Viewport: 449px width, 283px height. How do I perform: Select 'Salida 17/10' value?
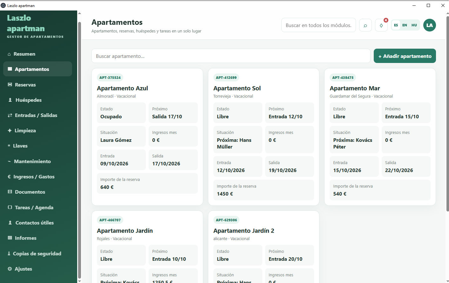point(167,117)
